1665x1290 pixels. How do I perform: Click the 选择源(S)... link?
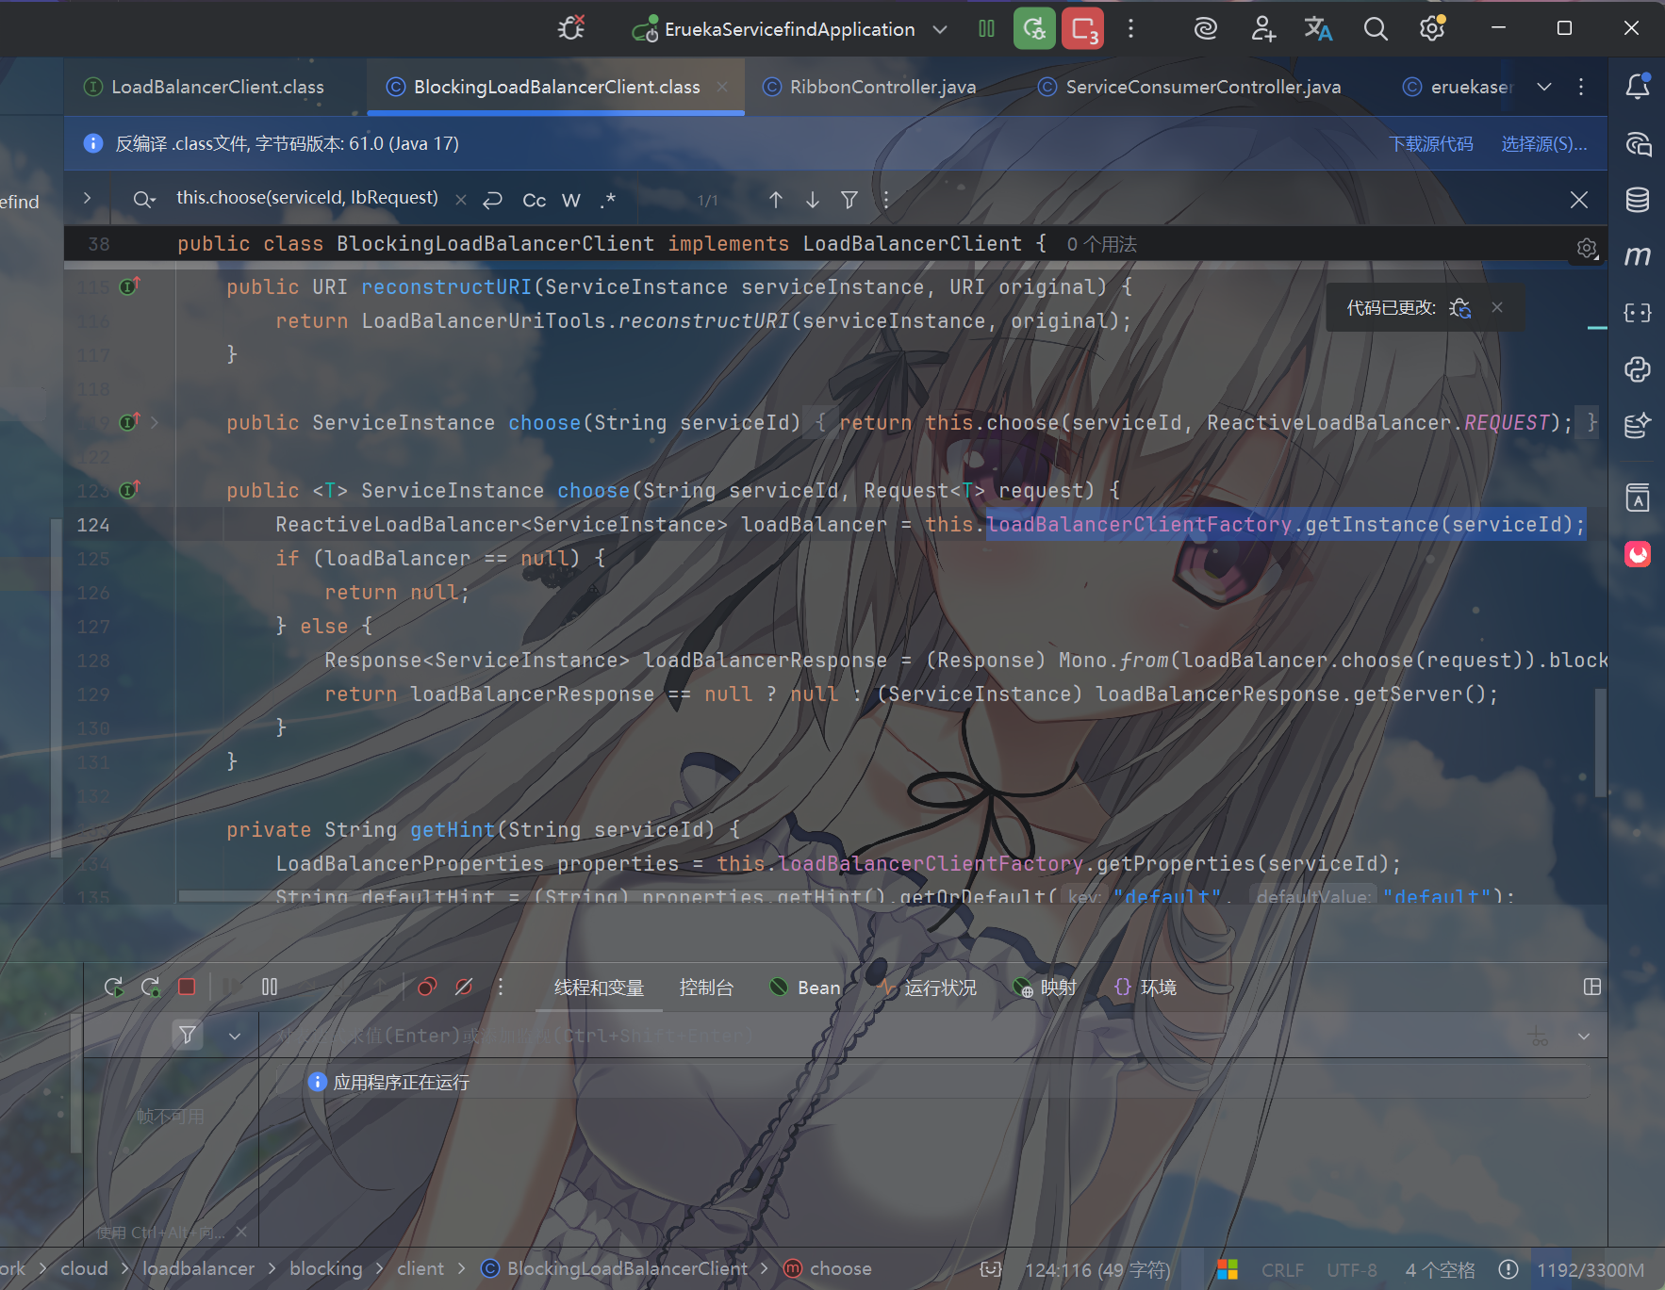1544,144
